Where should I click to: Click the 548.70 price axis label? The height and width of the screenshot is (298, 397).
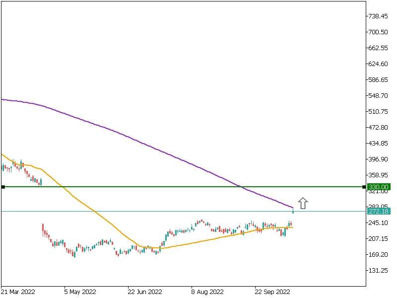coord(378,96)
